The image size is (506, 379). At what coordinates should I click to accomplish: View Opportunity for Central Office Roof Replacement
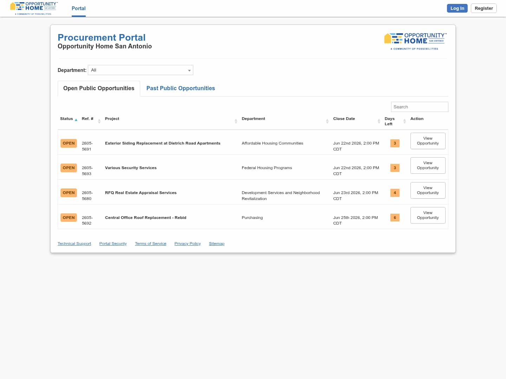(428, 215)
